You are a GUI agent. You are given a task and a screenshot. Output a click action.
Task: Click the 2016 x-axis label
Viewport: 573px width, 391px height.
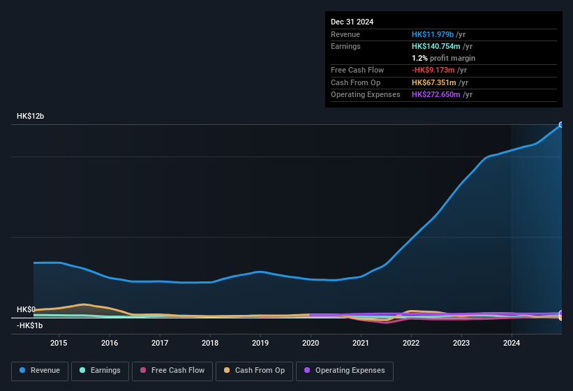coord(110,343)
